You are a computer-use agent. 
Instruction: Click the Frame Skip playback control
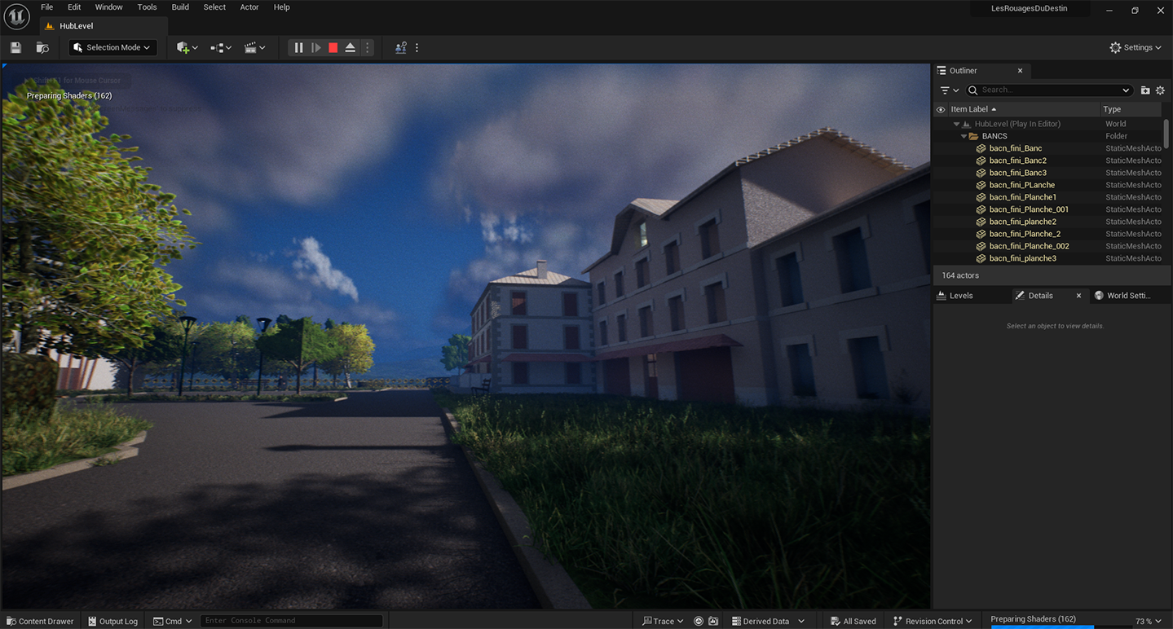pos(316,47)
